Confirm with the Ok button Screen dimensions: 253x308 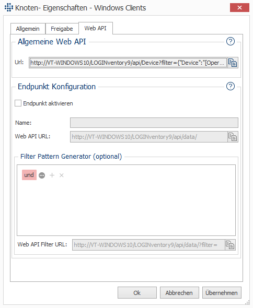137,293
